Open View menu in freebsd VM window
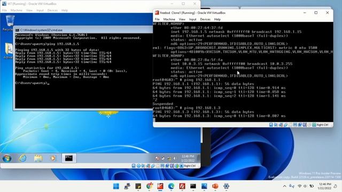The height and width of the screenshot is (192, 342). click(x=182, y=19)
